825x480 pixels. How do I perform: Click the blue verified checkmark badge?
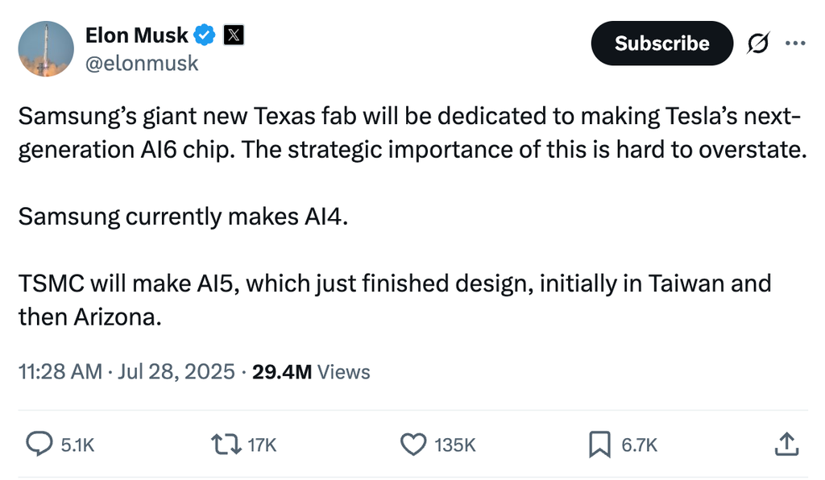(x=205, y=35)
